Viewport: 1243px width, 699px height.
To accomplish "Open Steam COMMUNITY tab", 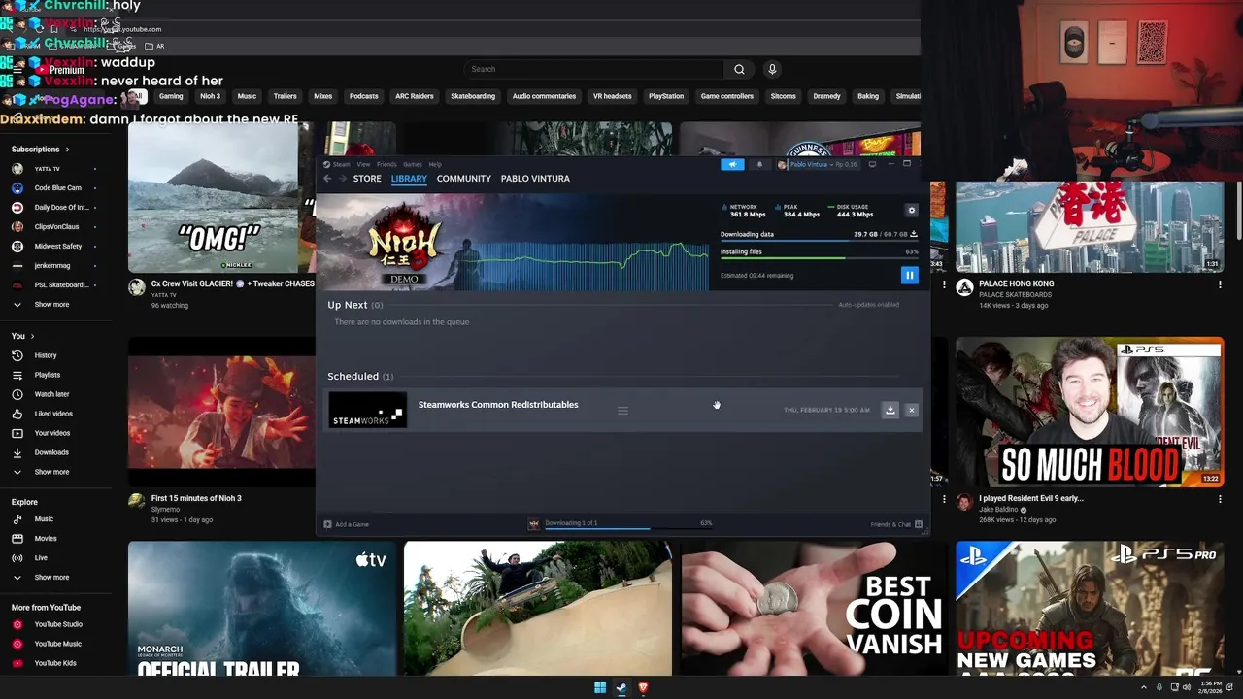I will point(464,179).
